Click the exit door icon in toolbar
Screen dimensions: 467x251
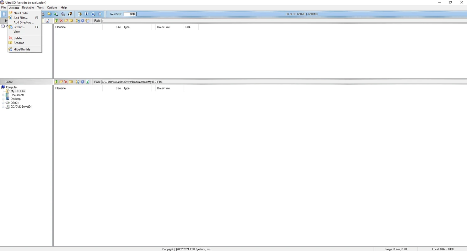[100, 14]
